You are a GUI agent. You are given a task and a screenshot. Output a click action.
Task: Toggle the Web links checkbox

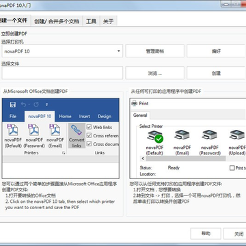pyautogui.click(x=89, y=127)
